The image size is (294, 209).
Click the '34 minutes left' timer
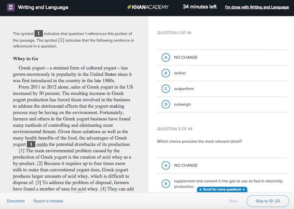click(199, 7)
